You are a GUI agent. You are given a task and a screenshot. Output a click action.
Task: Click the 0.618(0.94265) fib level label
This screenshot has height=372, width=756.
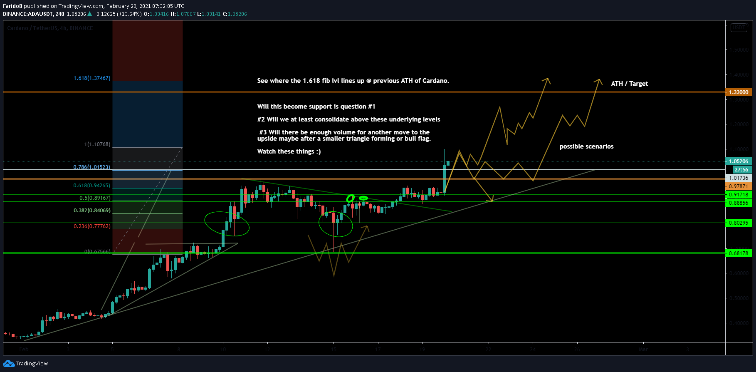pyautogui.click(x=92, y=186)
